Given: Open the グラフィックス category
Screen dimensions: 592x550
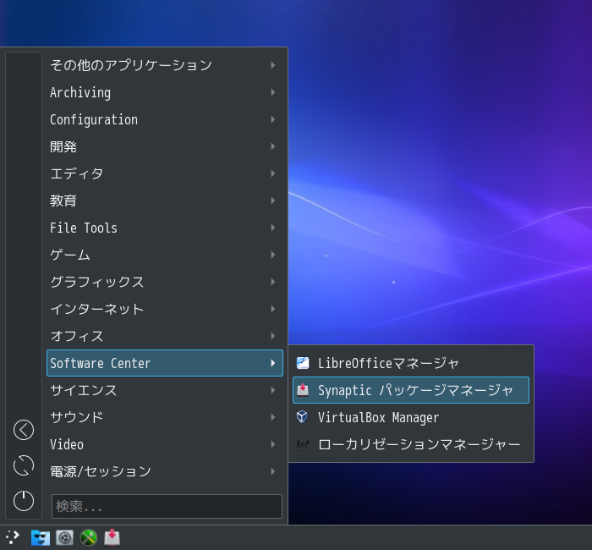Looking at the screenshot, I should [x=165, y=282].
